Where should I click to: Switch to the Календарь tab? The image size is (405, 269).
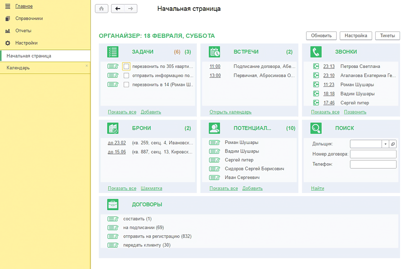18,68
